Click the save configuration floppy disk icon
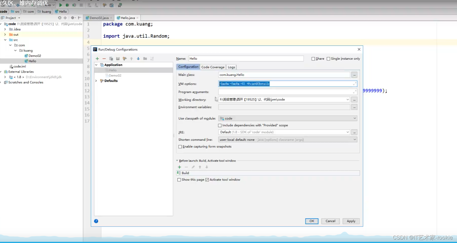 [x=118, y=59]
